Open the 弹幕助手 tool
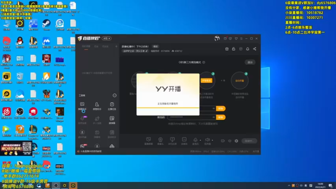336x189 pixels. 82,106
